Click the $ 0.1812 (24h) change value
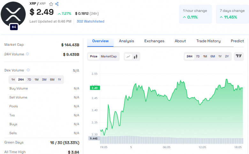Viewport: 249px width, 154px height. tap(87, 14)
